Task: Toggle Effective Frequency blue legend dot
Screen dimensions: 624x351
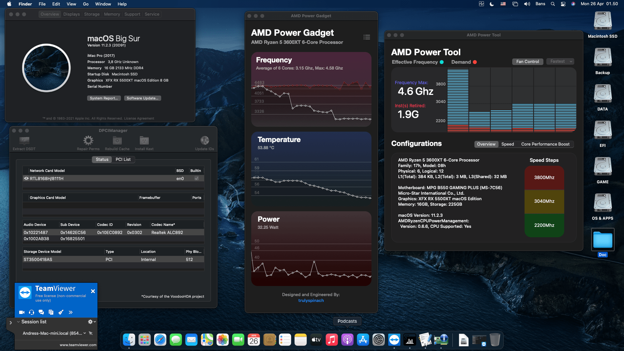Action: [x=442, y=62]
